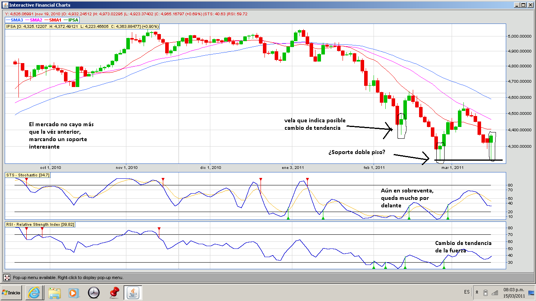Click the feb 1, 2011 date axis label
Screen dimensions: 536x301
(374, 167)
